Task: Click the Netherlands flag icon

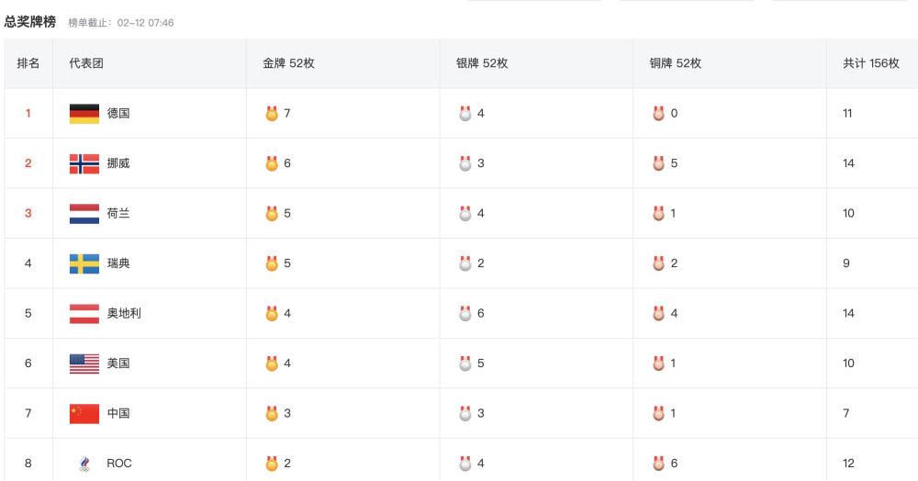Action: click(84, 214)
